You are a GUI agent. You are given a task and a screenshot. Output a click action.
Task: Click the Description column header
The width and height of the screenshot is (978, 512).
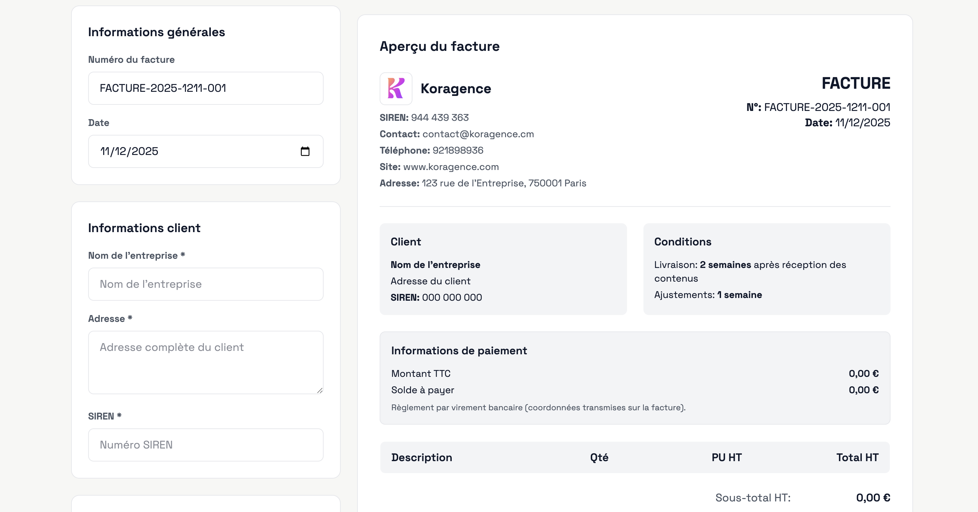coord(421,457)
